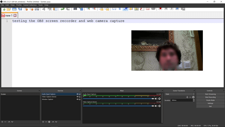Click the Exit button
225x127 pixels.
(210, 106)
